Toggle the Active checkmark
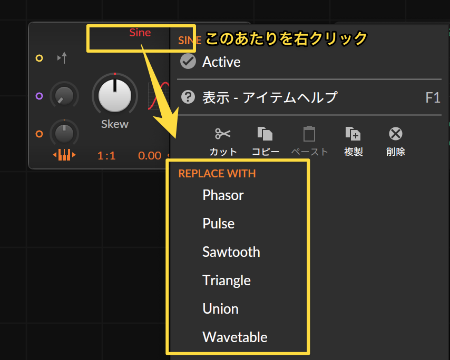Viewport: 450px width, 360px height. pos(188,62)
